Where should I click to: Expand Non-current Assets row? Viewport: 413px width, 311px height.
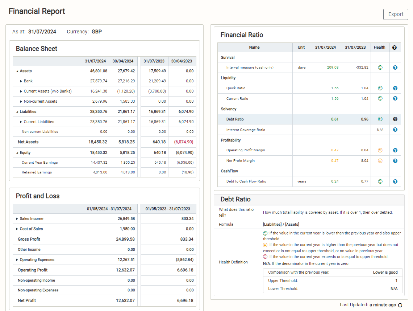(21, 102)
